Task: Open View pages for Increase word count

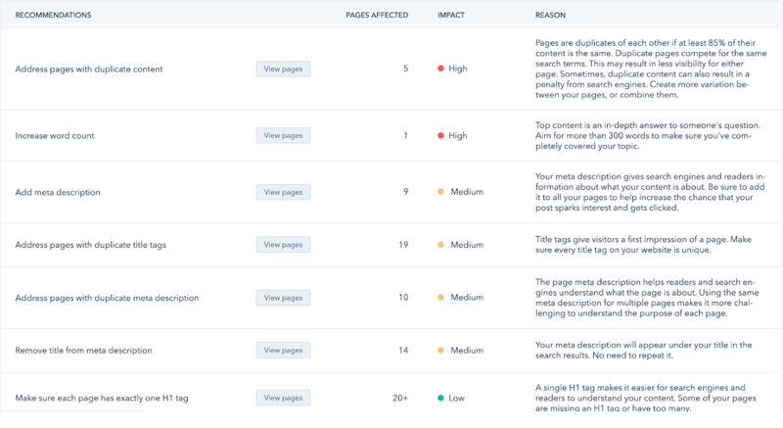Action: (x=283, y=135)
